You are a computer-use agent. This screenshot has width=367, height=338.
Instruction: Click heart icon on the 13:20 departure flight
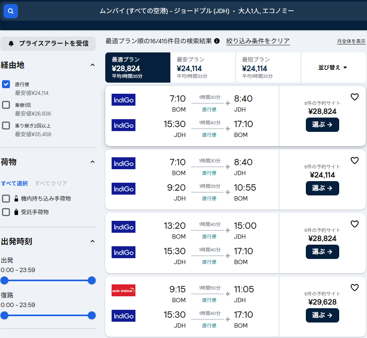pos(354,224)
